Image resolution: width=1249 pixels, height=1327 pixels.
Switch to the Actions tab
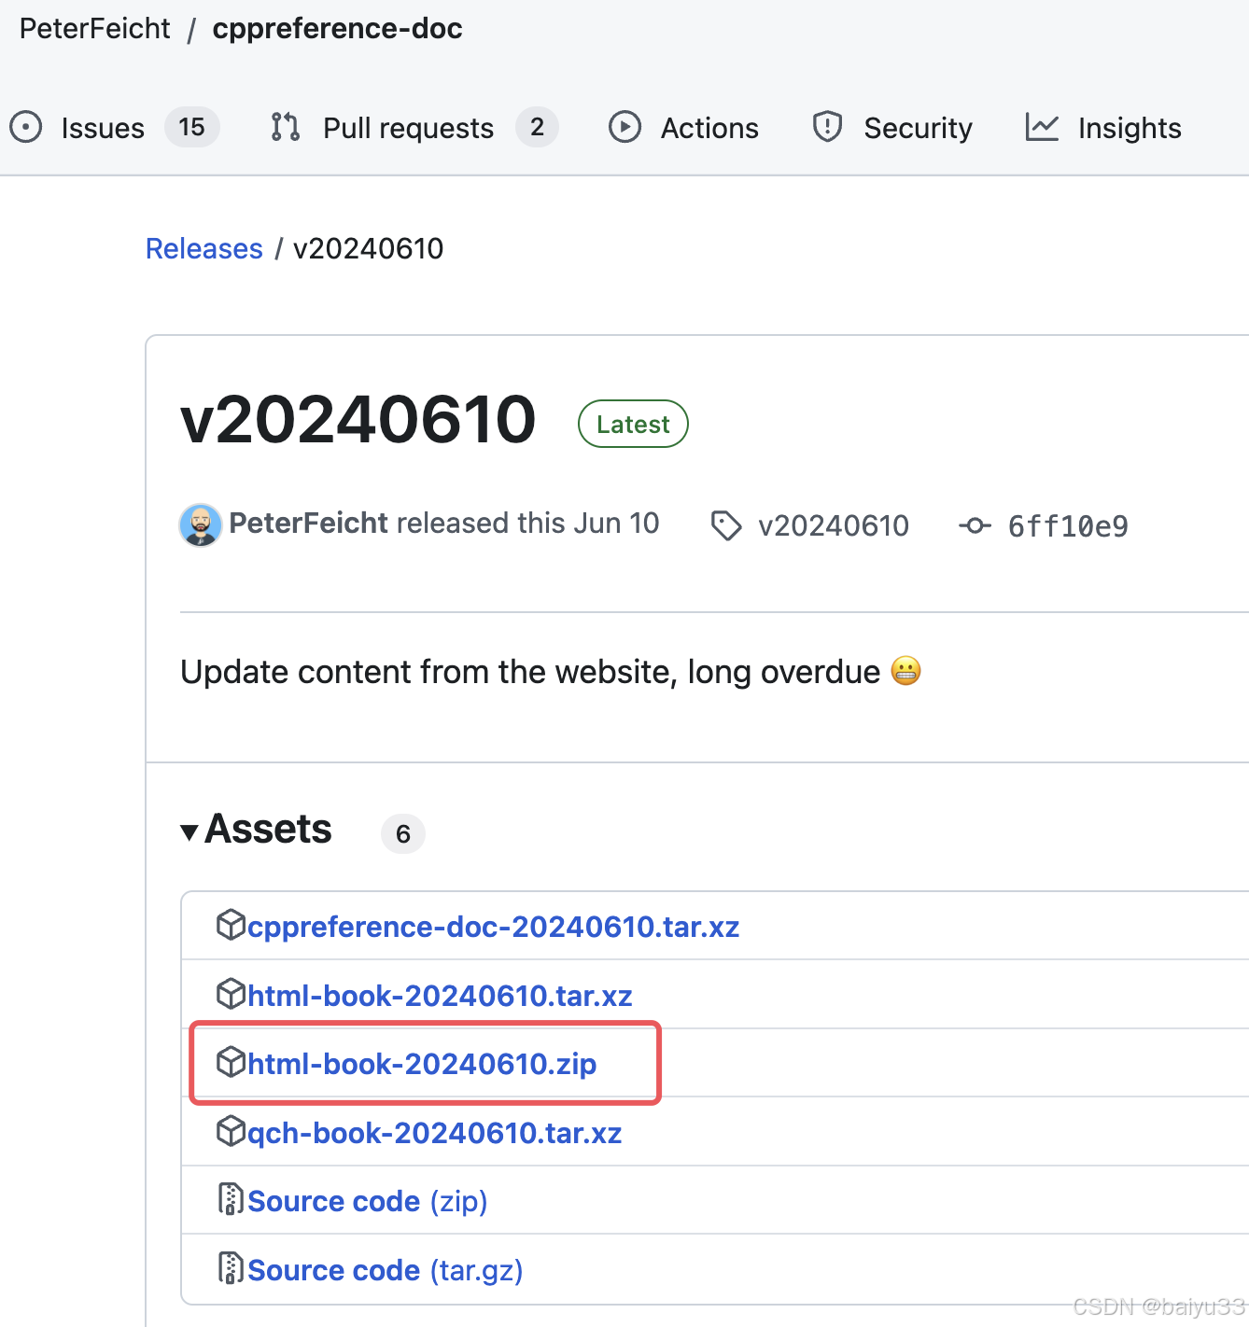coord(683,128)
